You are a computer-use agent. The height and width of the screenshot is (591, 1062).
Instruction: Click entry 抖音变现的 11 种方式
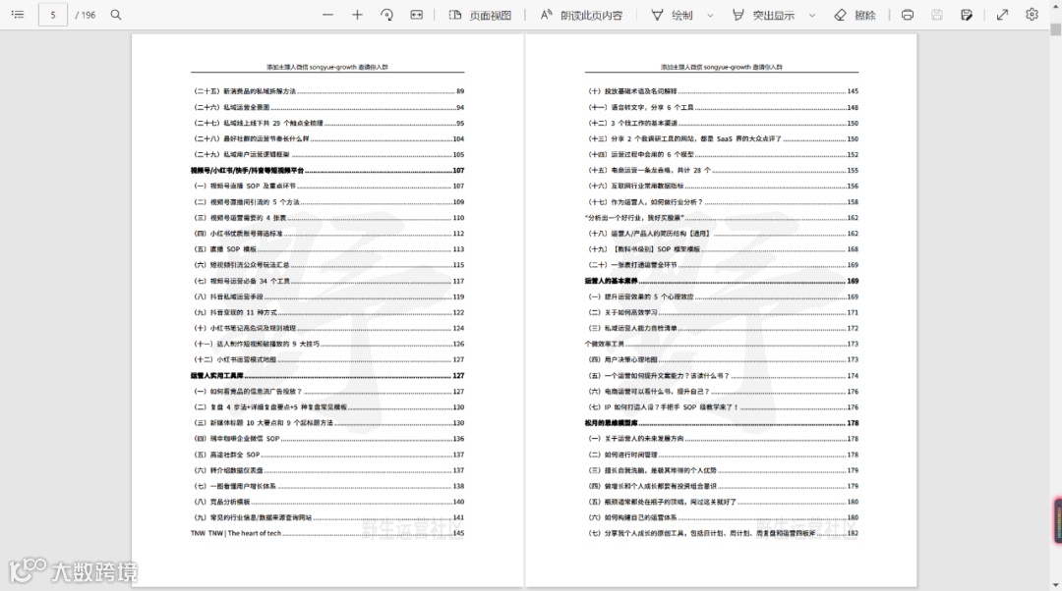point(328,312)
